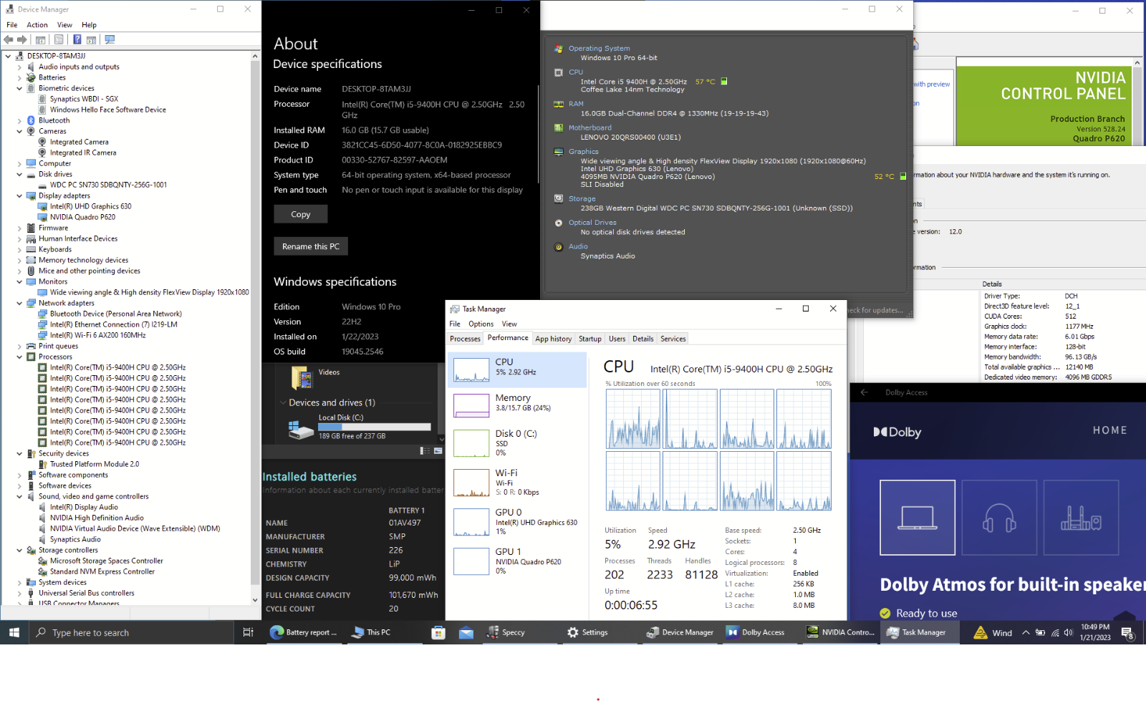Click HOME in Dolby Access navigation
Viewport: 1146px width, 701px height.
1109,430
